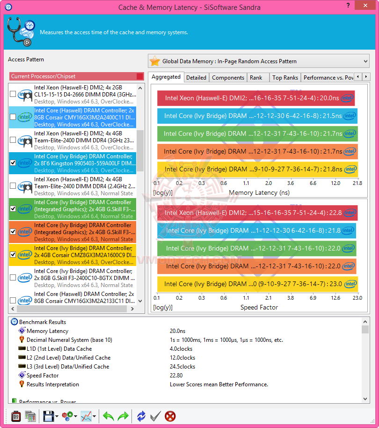Click the report copy icon in the bottom toolbar
This screenshot has height=428, width=379.
tap(30, 416)
